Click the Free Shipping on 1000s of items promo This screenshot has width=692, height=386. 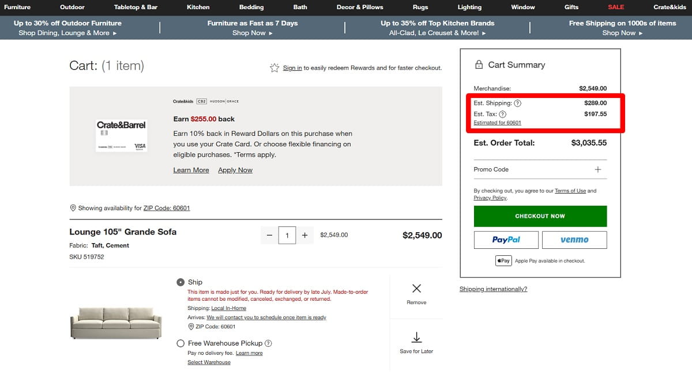[x=622, y=23]
